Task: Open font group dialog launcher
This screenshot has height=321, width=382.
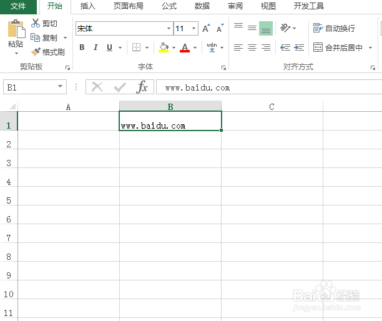Action: [x=223, y=67]
